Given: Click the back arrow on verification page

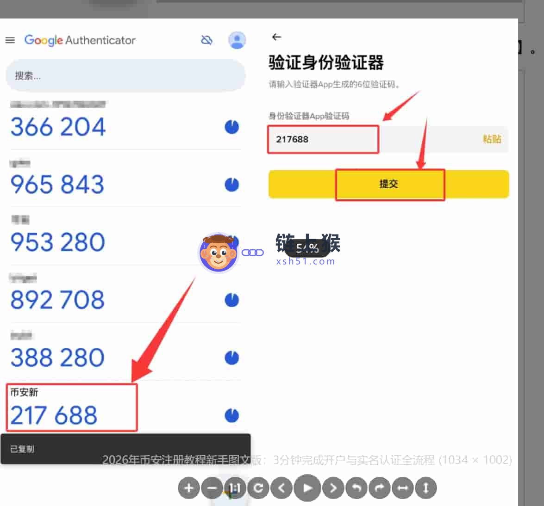Looking at the screenshot, I should (276, 37).
